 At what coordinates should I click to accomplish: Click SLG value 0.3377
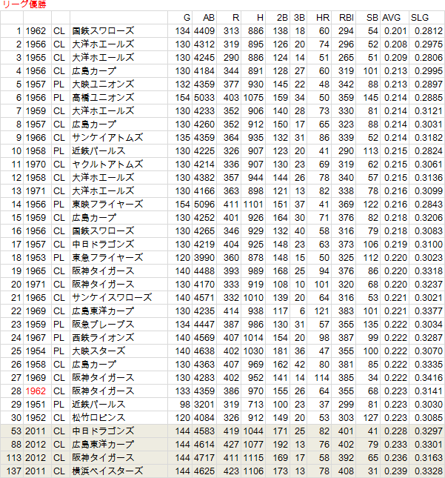pyautogui.click(x=429, y=311)
